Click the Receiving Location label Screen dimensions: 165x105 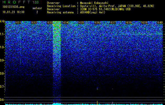click(61, 6)
